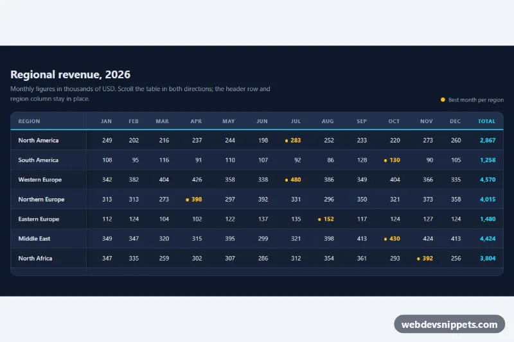The image size is (514, 342).
Task: Click the yellow Best month legend dot
Action: click(x=443, y=99)
